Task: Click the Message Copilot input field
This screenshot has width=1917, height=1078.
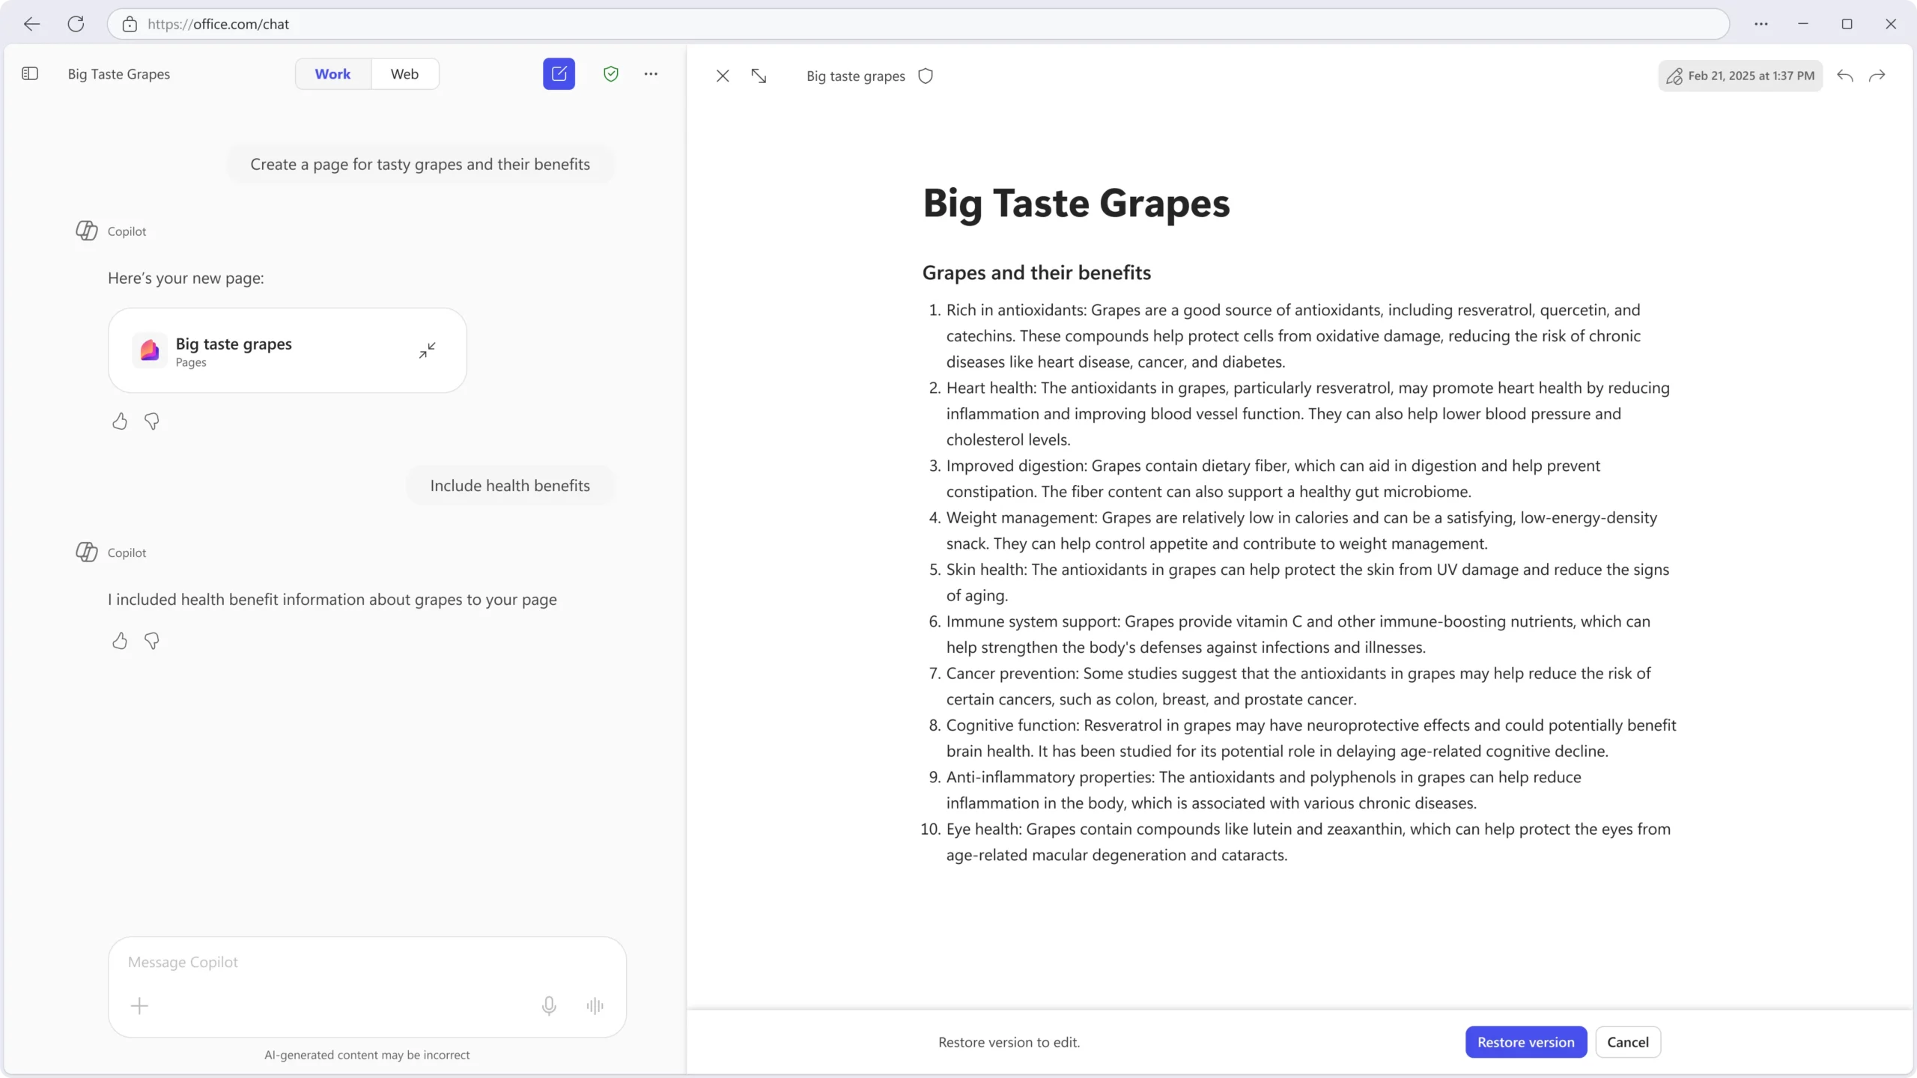Action: (x=367, y=962)
